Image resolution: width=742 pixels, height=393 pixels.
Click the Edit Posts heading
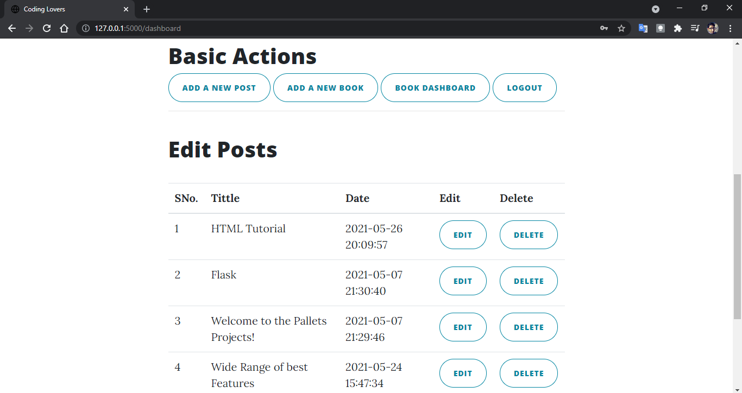pos(223,149)
